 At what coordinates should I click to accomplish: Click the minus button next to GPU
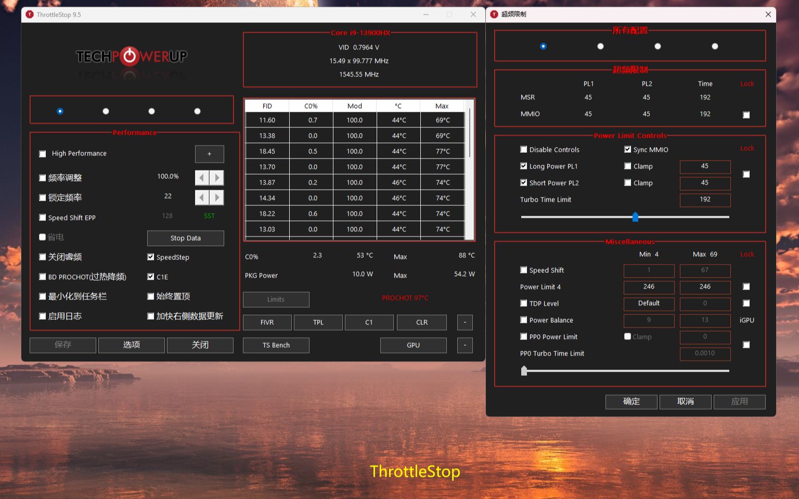[465, 345]
